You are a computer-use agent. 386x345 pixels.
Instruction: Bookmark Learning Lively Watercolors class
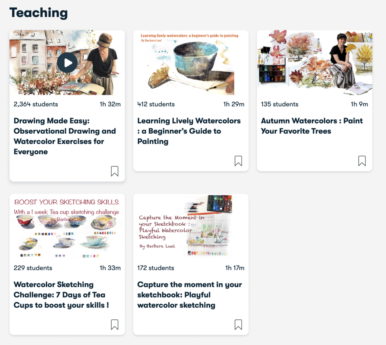(x=238, y=161)
